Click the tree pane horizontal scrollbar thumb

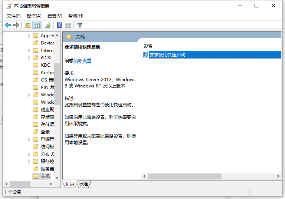(x=20, y=184)
